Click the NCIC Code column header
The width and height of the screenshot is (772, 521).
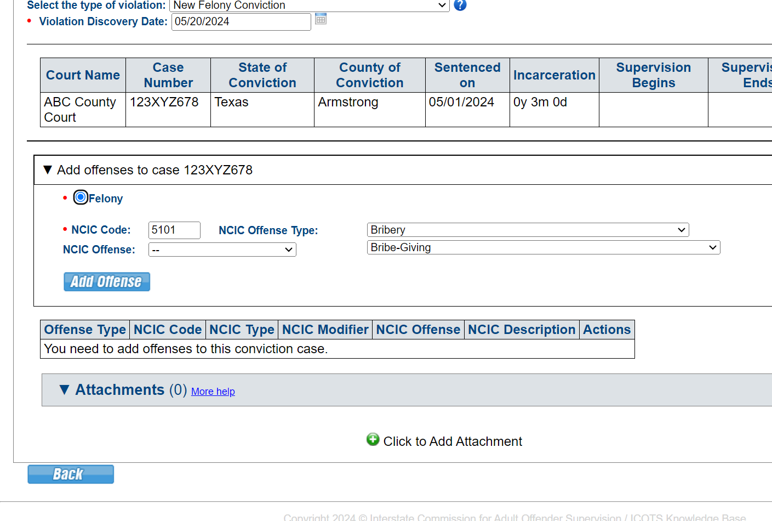(168, 330)
